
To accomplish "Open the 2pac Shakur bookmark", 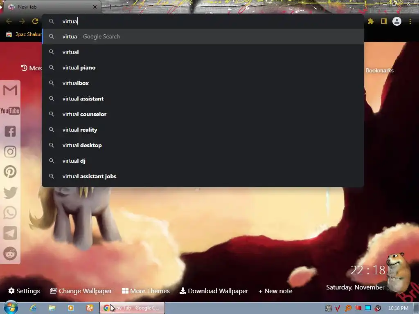I will [24, 34].
